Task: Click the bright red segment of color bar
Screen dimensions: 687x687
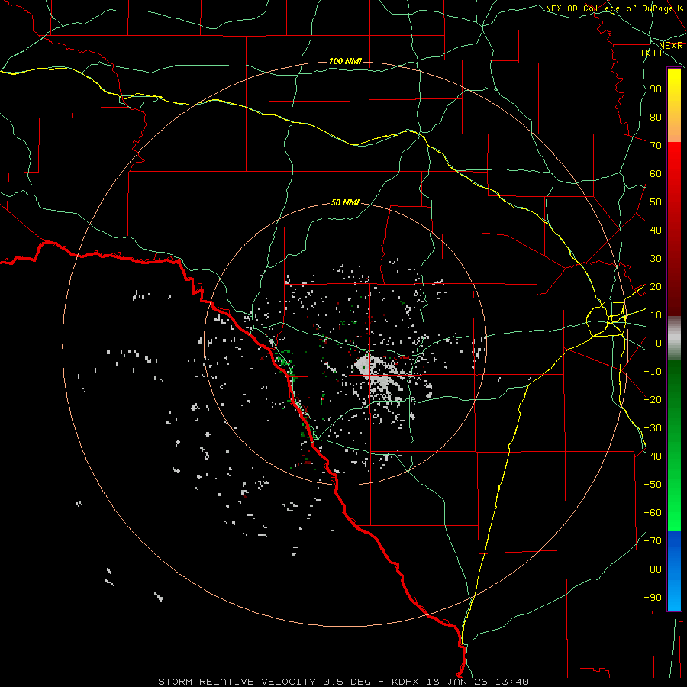Action: click(x=674, y=176)
